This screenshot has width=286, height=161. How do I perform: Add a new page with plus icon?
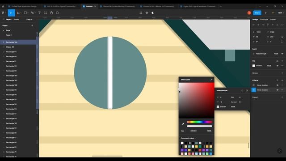pyautogui.click(x=32, y=25)
